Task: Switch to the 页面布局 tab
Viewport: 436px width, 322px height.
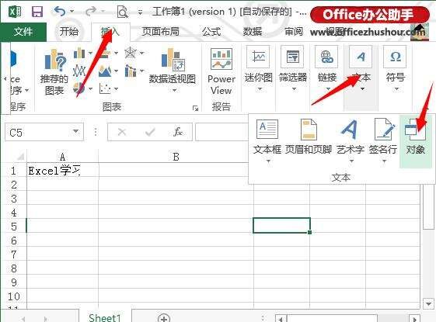Action: click(160, 31)
